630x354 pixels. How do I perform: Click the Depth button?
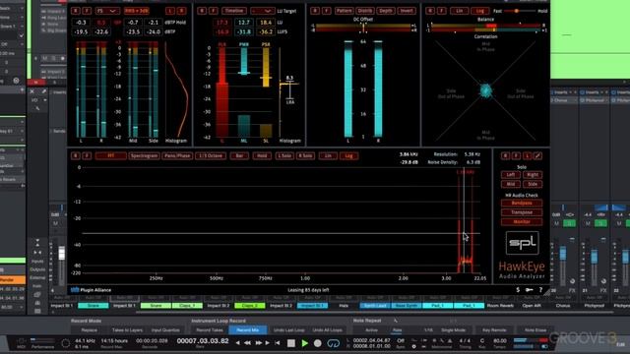coord(385,11)
